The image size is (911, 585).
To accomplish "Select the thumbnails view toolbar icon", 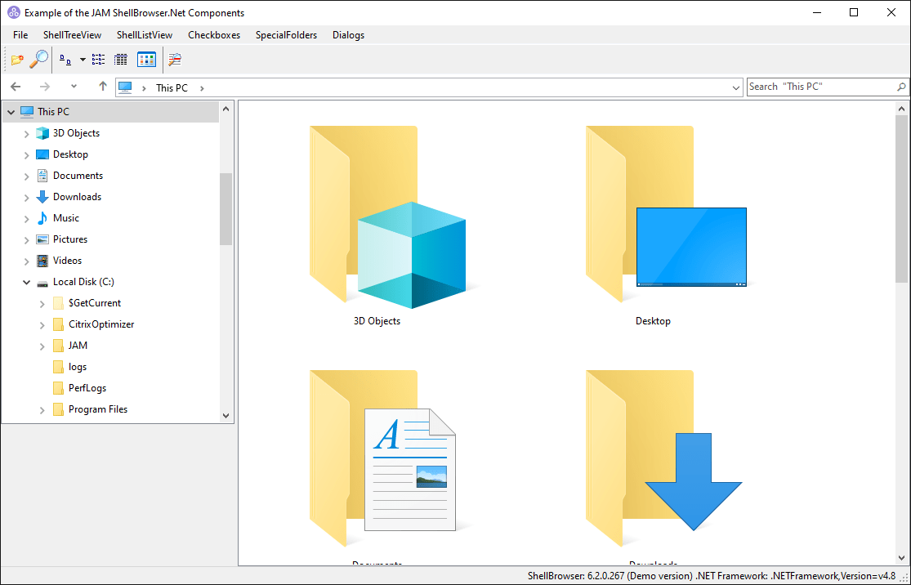I will [146, 60].
